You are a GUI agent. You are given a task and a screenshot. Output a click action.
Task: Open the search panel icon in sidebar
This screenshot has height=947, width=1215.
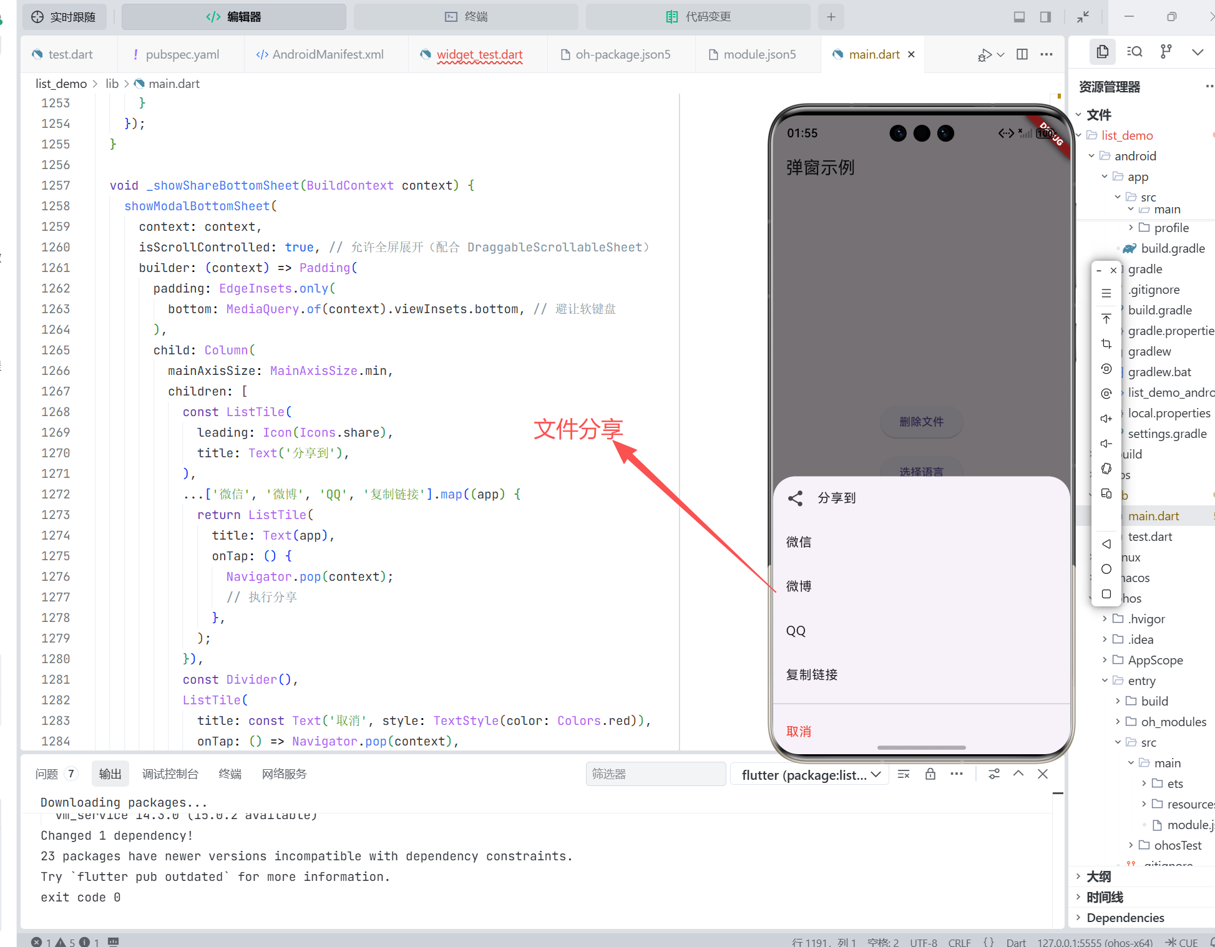[1134, 52]
